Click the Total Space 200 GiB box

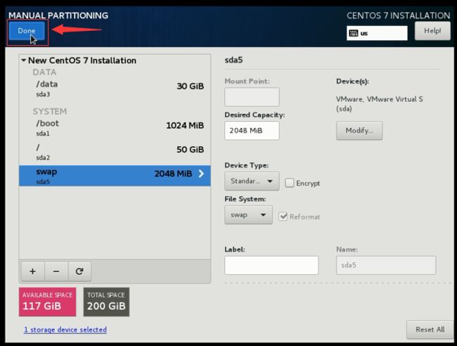pyautogui.click(x=106, y=302)
